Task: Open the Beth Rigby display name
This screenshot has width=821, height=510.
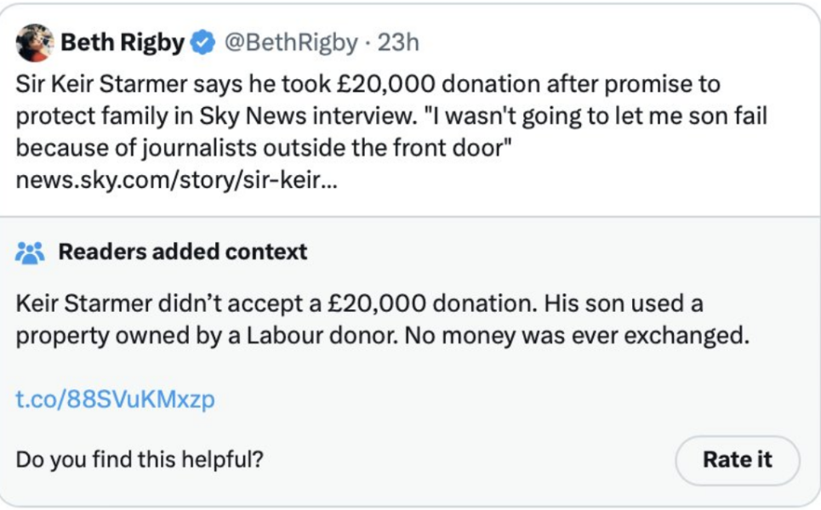Action: click(x=123, y=42)
